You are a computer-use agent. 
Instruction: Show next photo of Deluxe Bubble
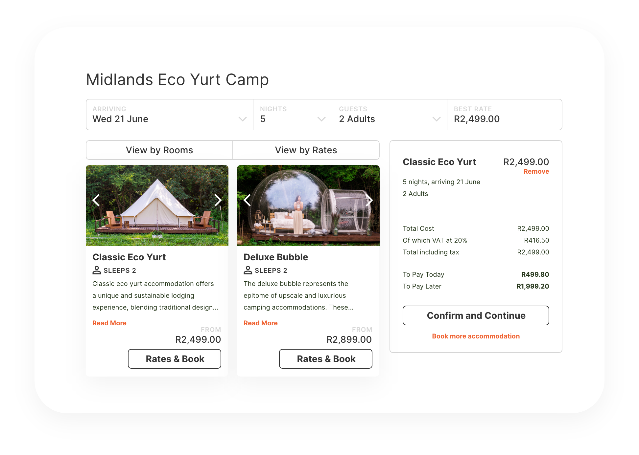369,200
